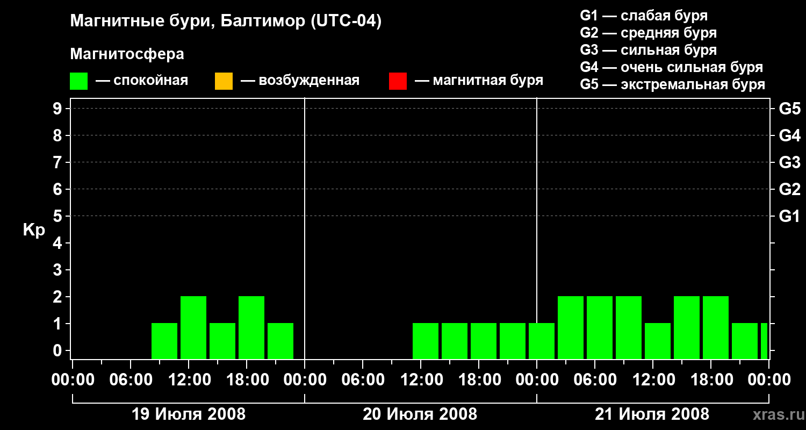Click the green 'спокойная' legend swatch
The height and width of the screenshot is (430, 806).
(78, 81)
